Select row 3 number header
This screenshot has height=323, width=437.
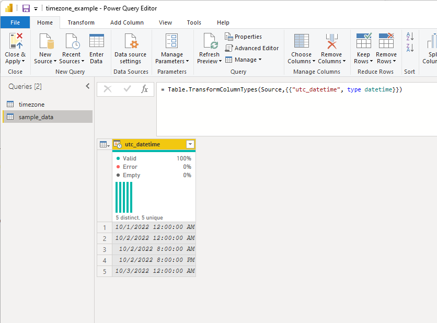pyautogui.click(x=105, y=249)
